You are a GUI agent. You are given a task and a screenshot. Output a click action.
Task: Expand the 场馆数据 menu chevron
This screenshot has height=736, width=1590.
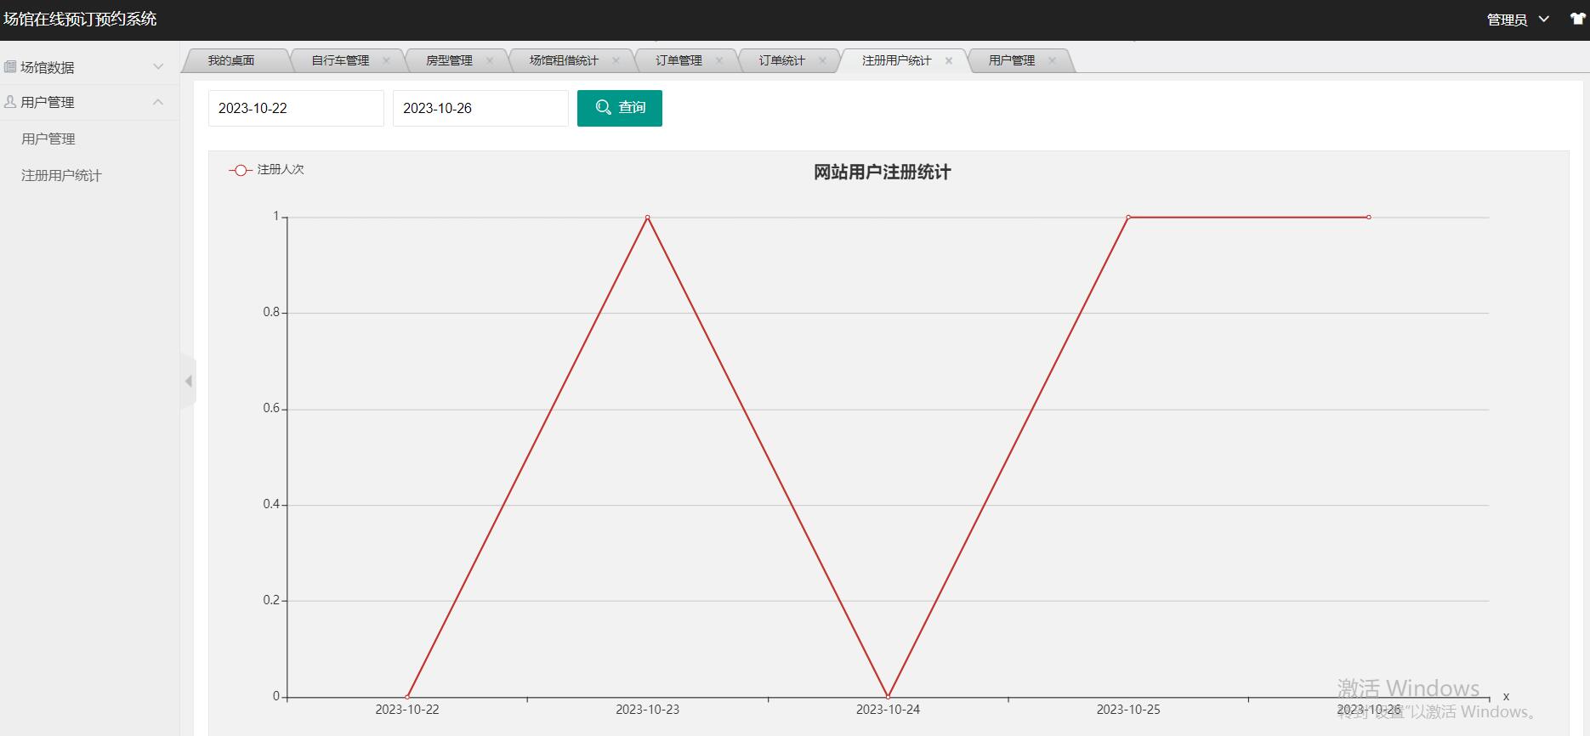158,66
